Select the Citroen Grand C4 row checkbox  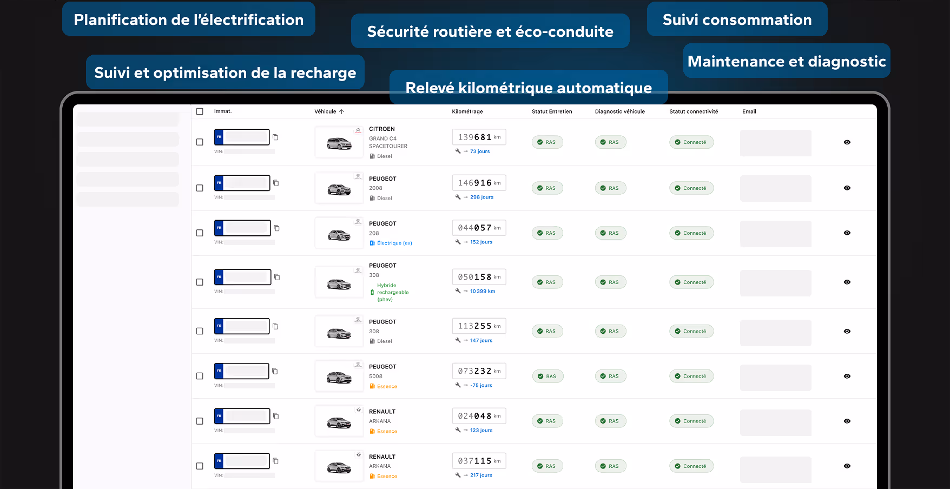200,142
